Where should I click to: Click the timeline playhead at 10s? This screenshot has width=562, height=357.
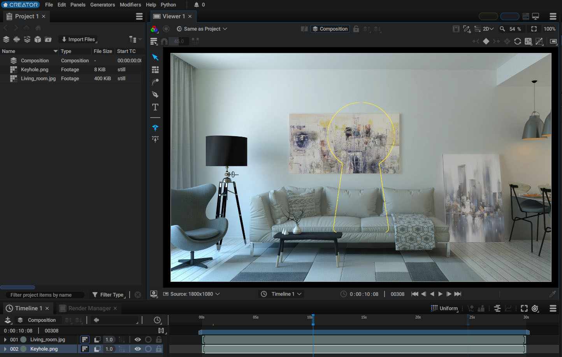pos(313,320)
